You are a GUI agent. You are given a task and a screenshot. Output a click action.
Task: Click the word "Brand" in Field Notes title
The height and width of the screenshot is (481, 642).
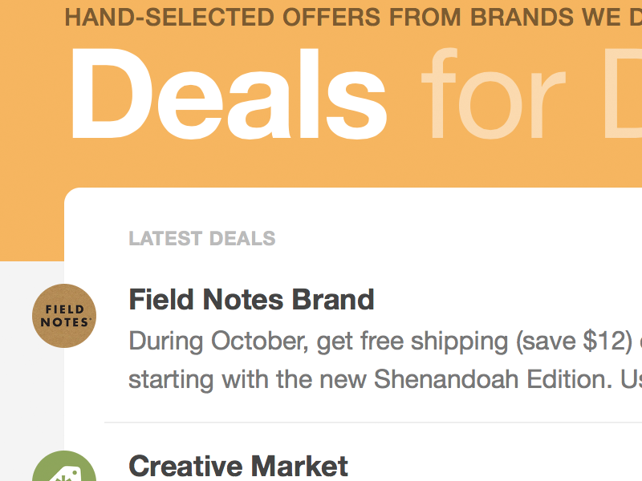[x=332, y=300]
